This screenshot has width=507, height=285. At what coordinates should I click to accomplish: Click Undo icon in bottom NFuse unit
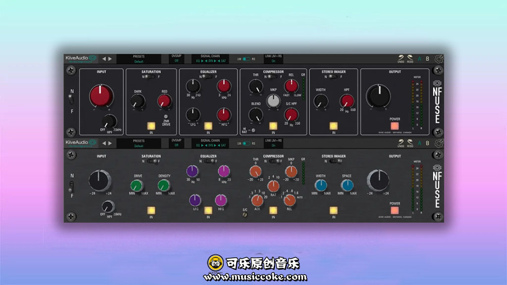pyautogui.click(x=401, y=143)
